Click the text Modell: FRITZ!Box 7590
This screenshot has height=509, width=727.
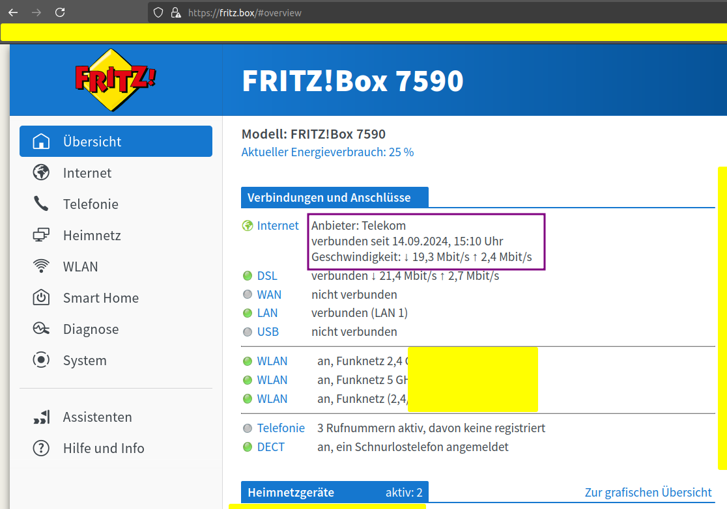tap(313, 134)
